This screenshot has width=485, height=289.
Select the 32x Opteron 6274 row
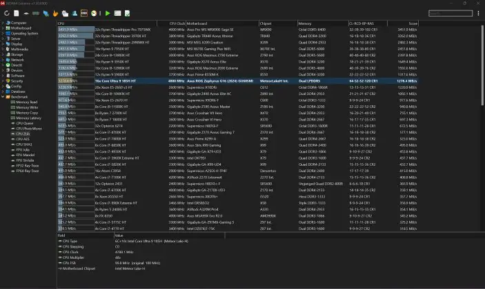[x=237, y=126]
